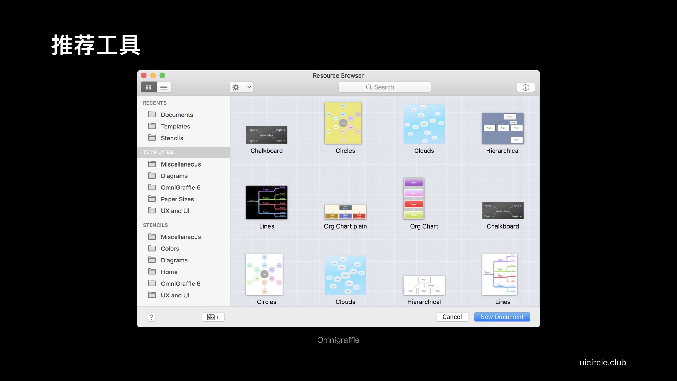
Task: Click the Documents folder icon in Recents
Action: [152, 115]
